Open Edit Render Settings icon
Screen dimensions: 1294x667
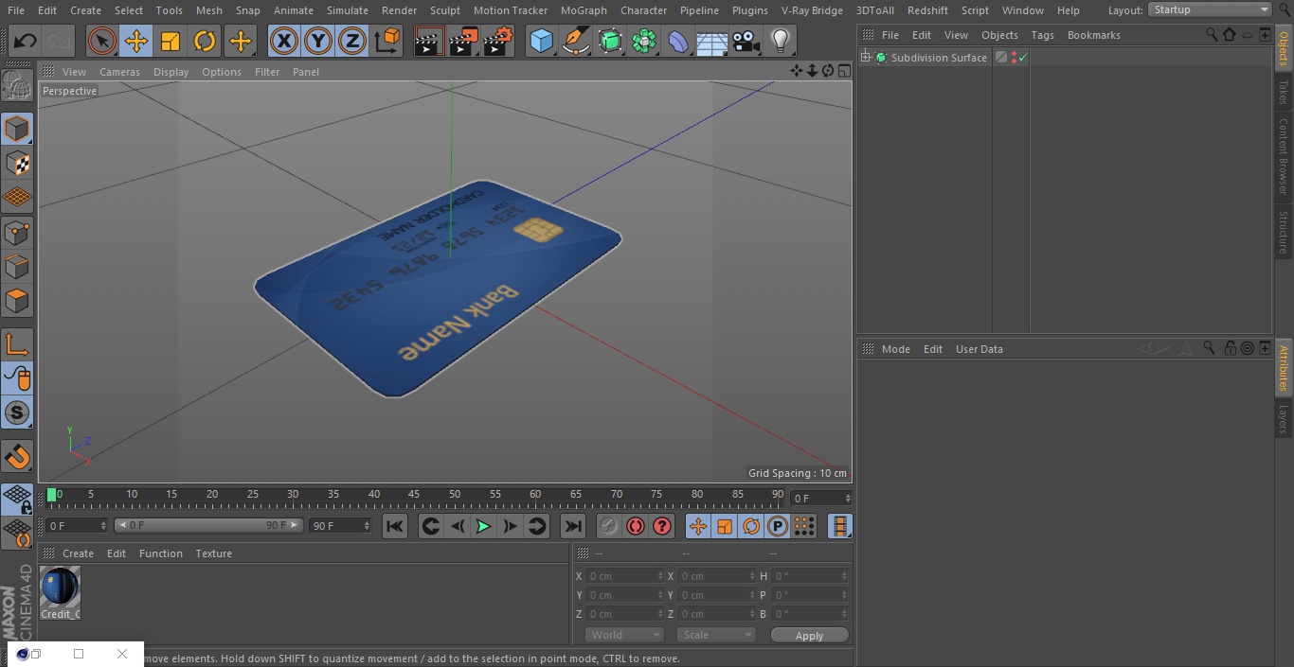(x=498, y=41)
